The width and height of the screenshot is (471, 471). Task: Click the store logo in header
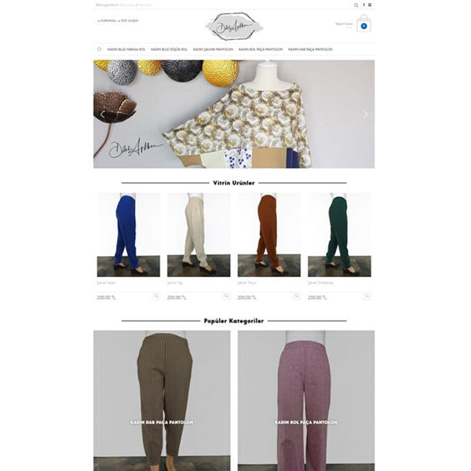[234, 27]
